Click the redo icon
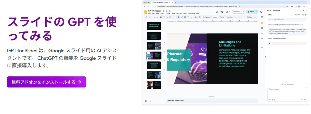The width and height of the screenshot is (311, 114). tap(158, 17)
